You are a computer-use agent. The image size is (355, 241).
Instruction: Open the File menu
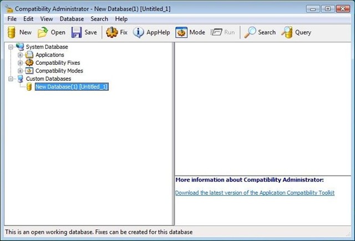click(x=12, y=19)
